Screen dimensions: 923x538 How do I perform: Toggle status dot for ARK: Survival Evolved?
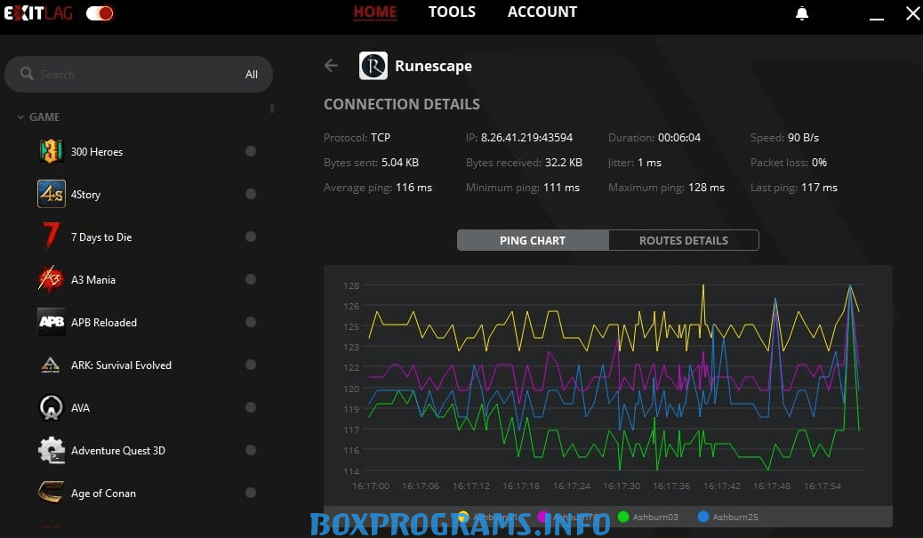tap(251, 365)
